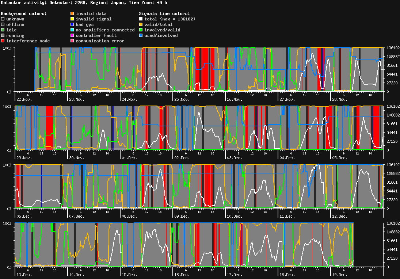Viewport: 400px width, 279px height.
Task: Select the green idle legend swatch
Action: [3, 30]
